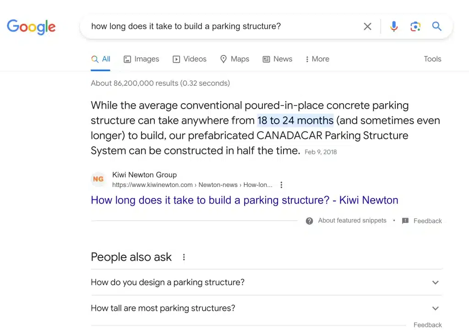The image size is (469, 330).
Task: Click the Kiwi Newton Group favicon
Action: [98, 179]
